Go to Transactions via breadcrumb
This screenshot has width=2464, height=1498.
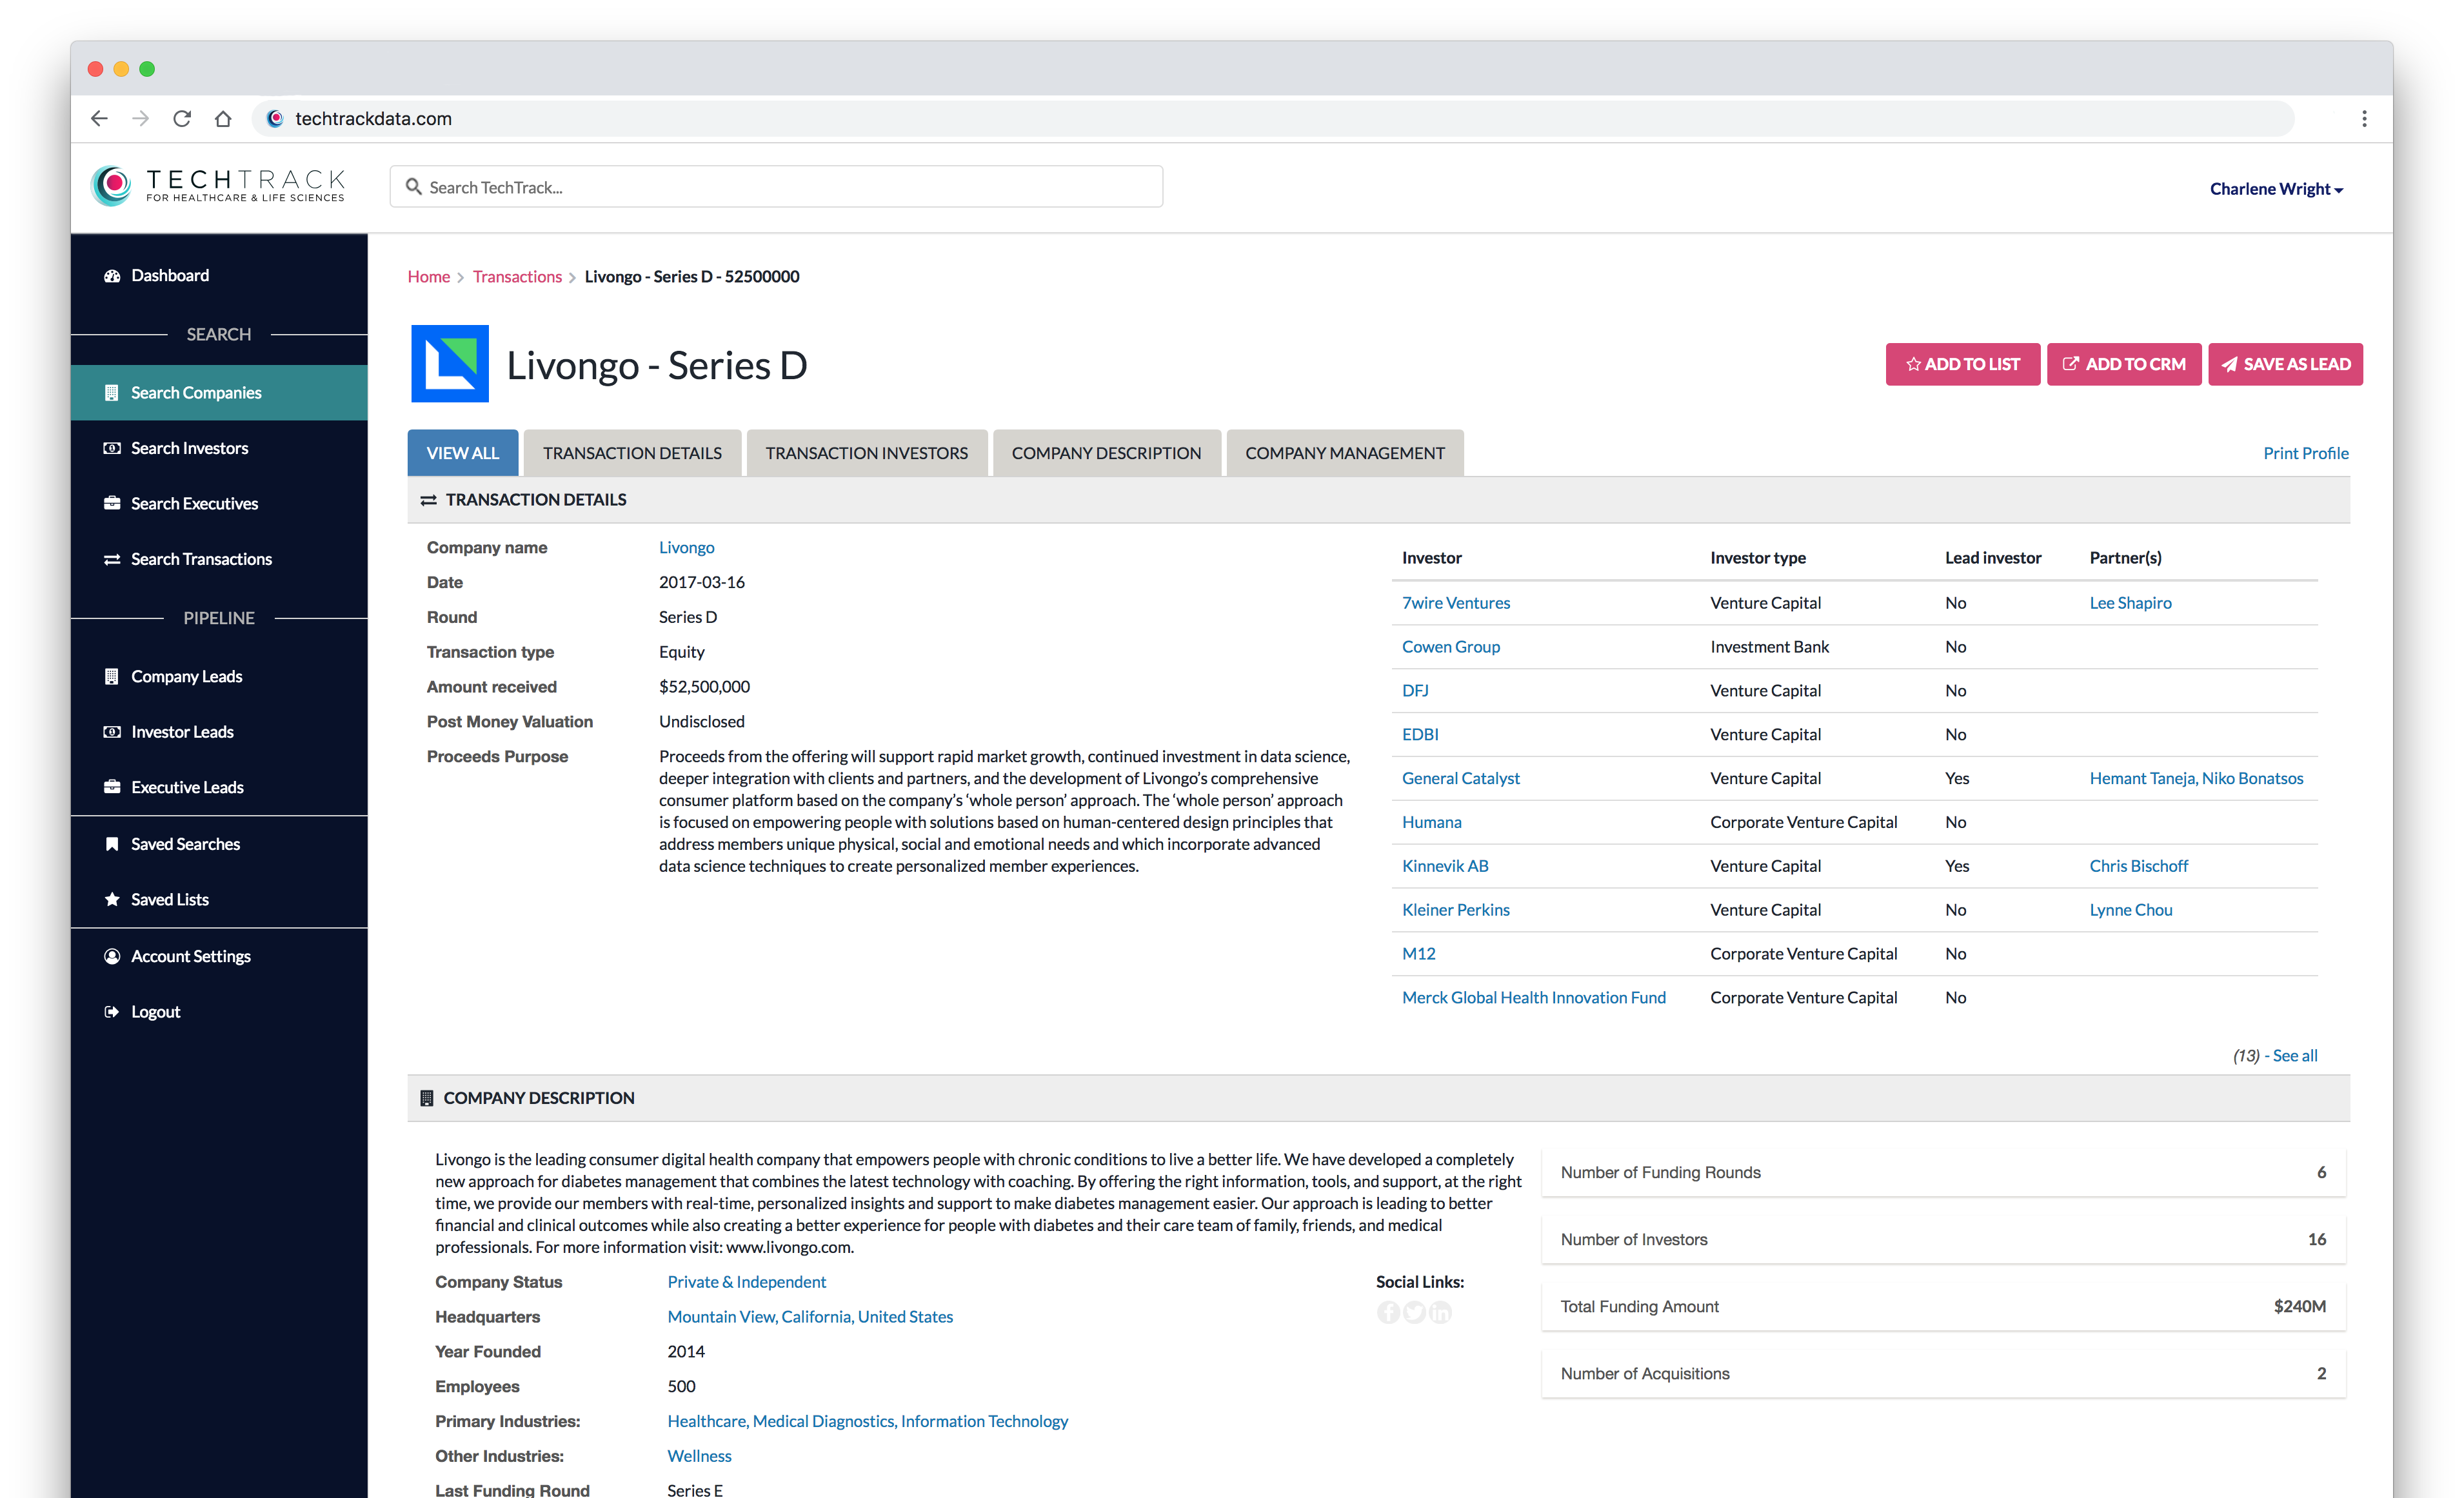click(x=517, y=276)
